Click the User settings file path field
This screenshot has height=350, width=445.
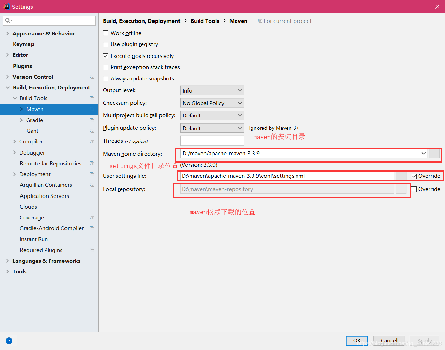(x=287, y=176)
